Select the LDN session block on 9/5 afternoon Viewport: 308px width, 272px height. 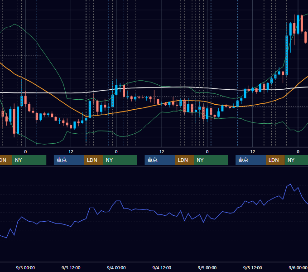(x=275, y=160)
